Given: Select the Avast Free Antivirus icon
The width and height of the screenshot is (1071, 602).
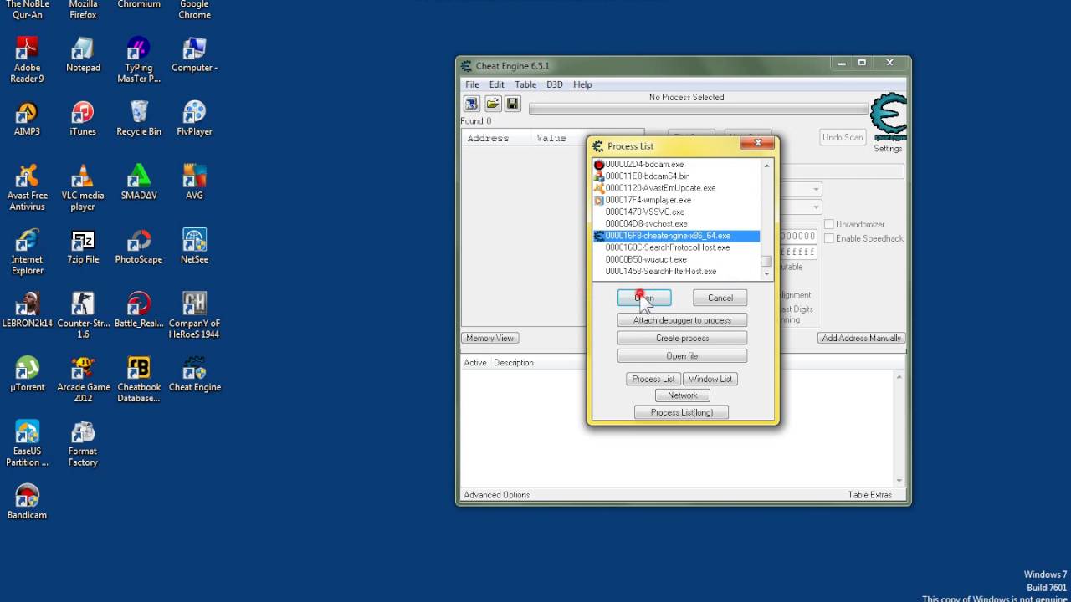Looking at the screenshot, I should point(27,187).
